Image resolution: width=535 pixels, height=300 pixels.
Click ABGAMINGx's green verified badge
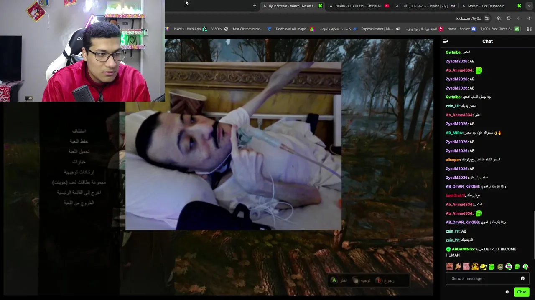coord(448,249)
